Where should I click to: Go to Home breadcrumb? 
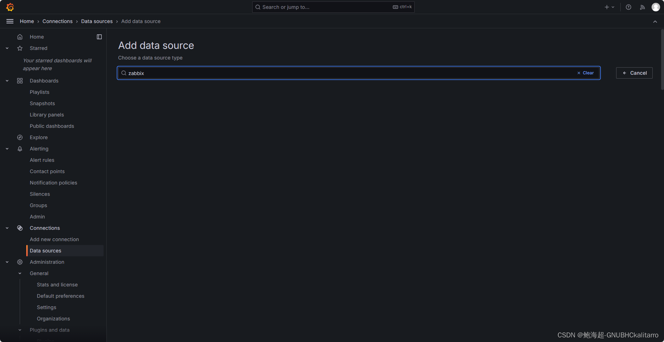27,21
